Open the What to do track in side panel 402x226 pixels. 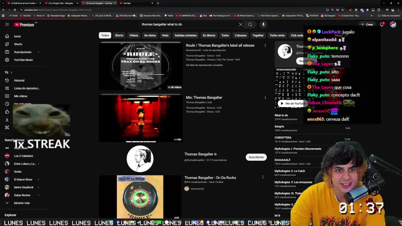(x=281, y=116)
